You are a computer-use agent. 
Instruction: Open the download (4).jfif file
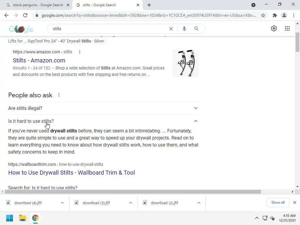28,203
